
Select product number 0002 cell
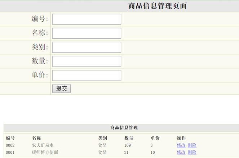[10, 145]
